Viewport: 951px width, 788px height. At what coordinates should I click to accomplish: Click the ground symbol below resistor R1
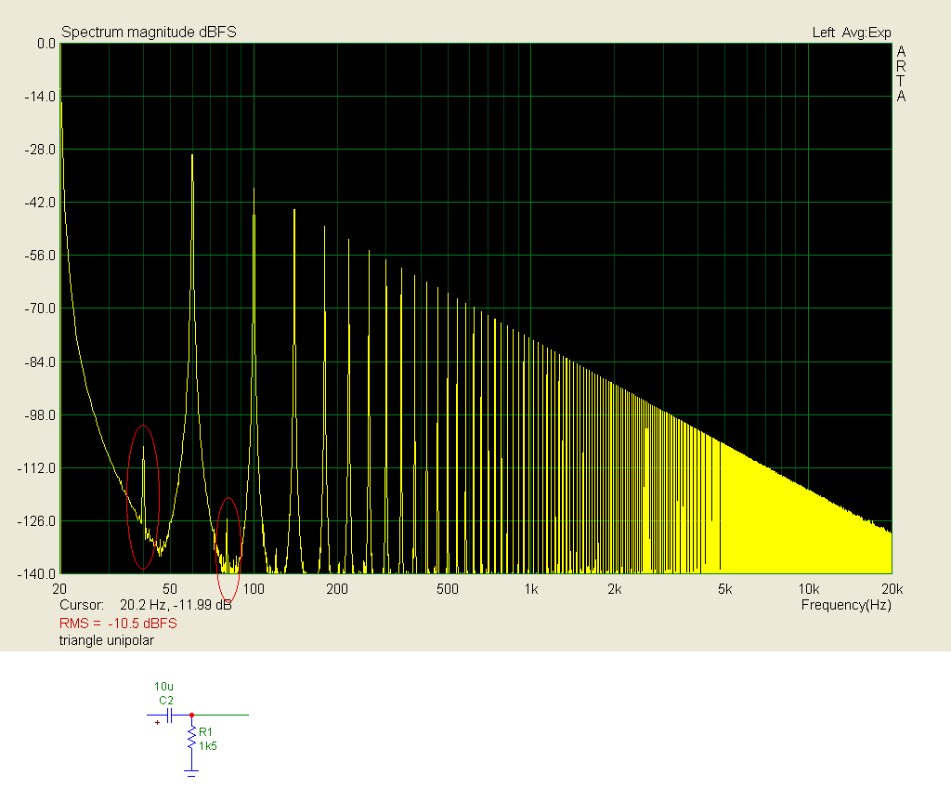[x=191, y=773]
